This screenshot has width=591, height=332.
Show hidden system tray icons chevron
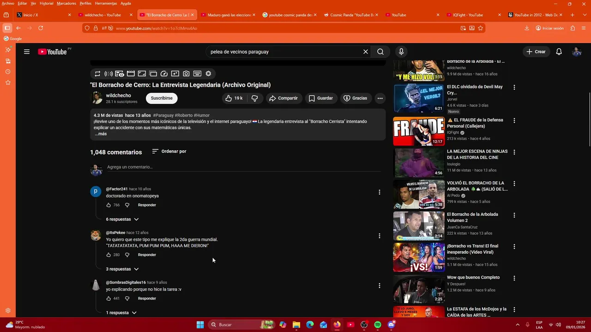pos(517,325)
